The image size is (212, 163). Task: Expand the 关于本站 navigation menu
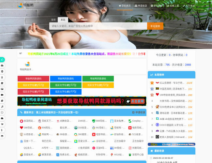click(x=189, y=6)
